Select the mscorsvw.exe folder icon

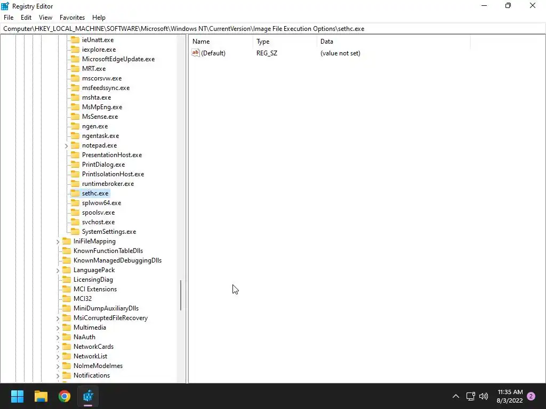pyautogui.click(x=75, y=78)
